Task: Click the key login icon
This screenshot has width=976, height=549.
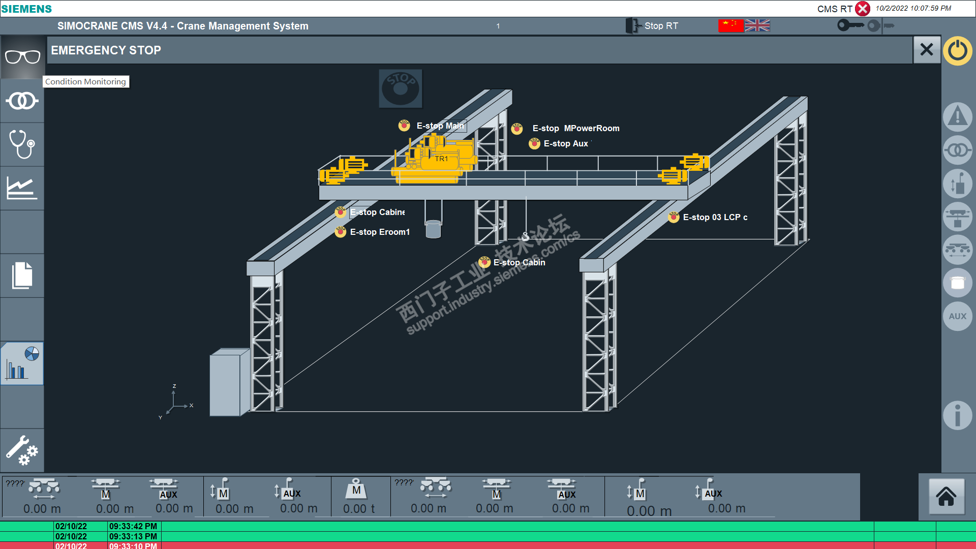Action: [x=850, y=25]
